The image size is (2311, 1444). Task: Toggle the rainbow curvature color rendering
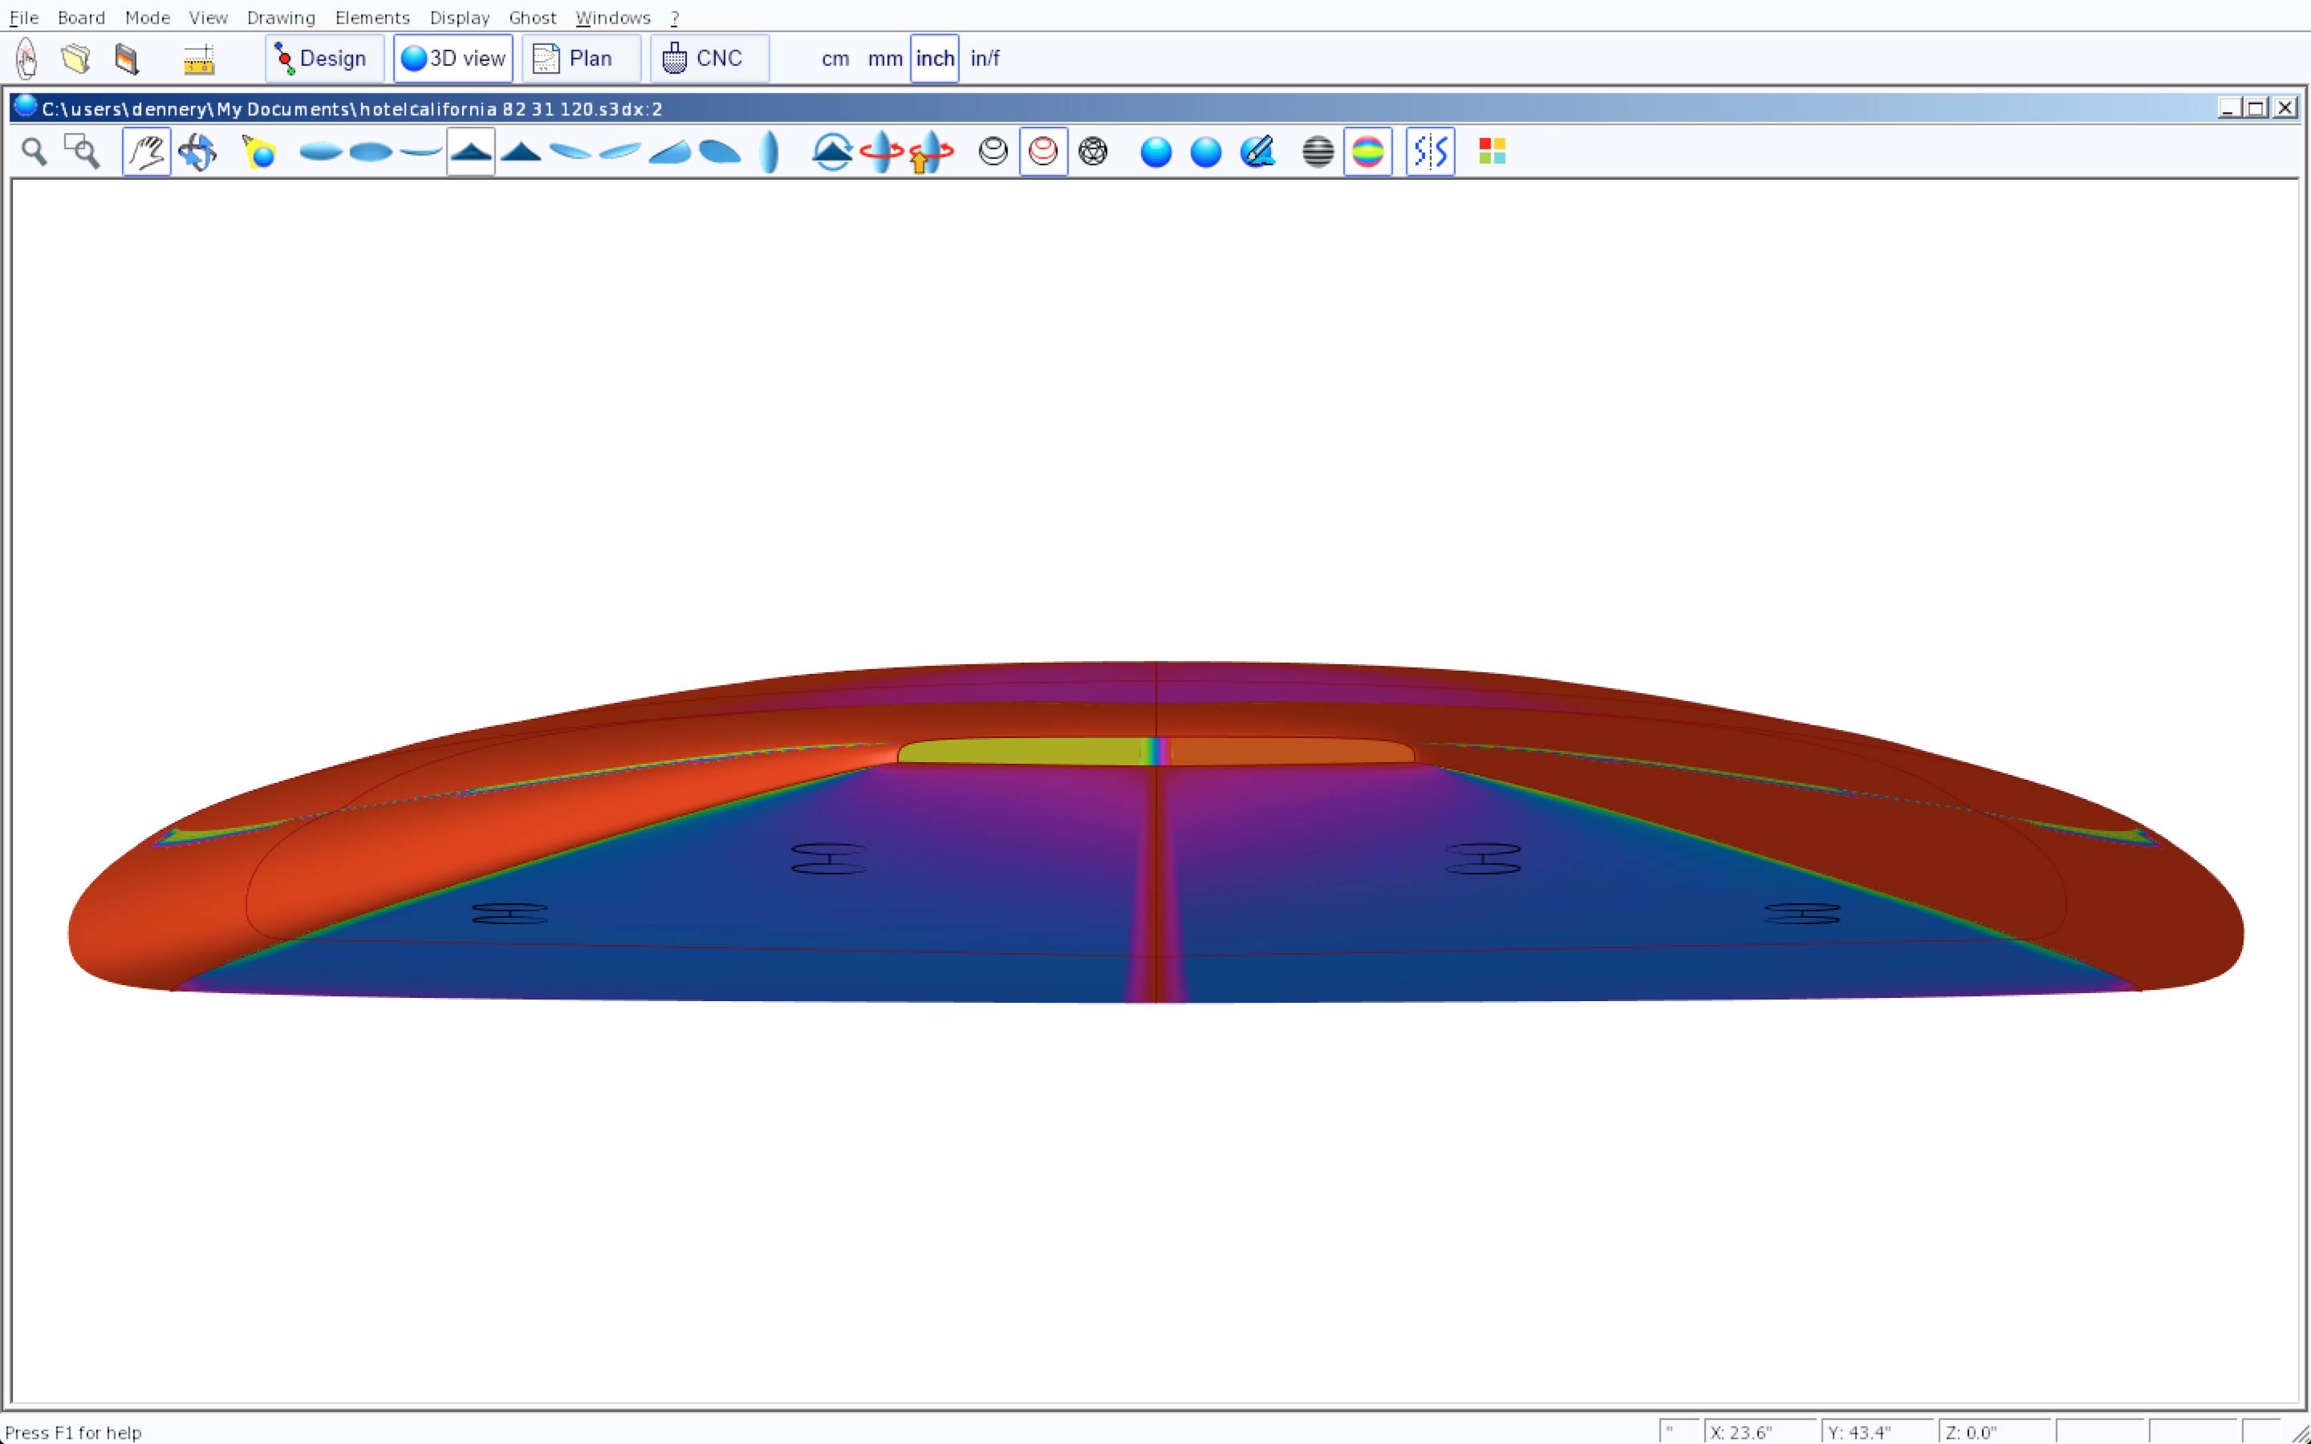1367,152
